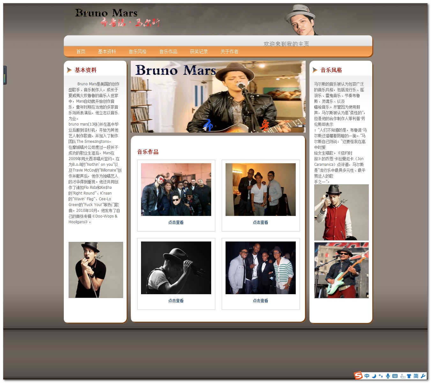Image resolution: width=431 pixels, height=383 pixels.
Task: Open the 基本资料 navigation item
Action: point(107,51)
